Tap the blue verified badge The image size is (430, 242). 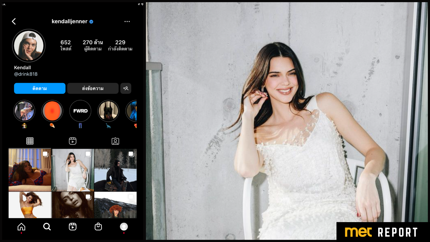pos(91,22)
